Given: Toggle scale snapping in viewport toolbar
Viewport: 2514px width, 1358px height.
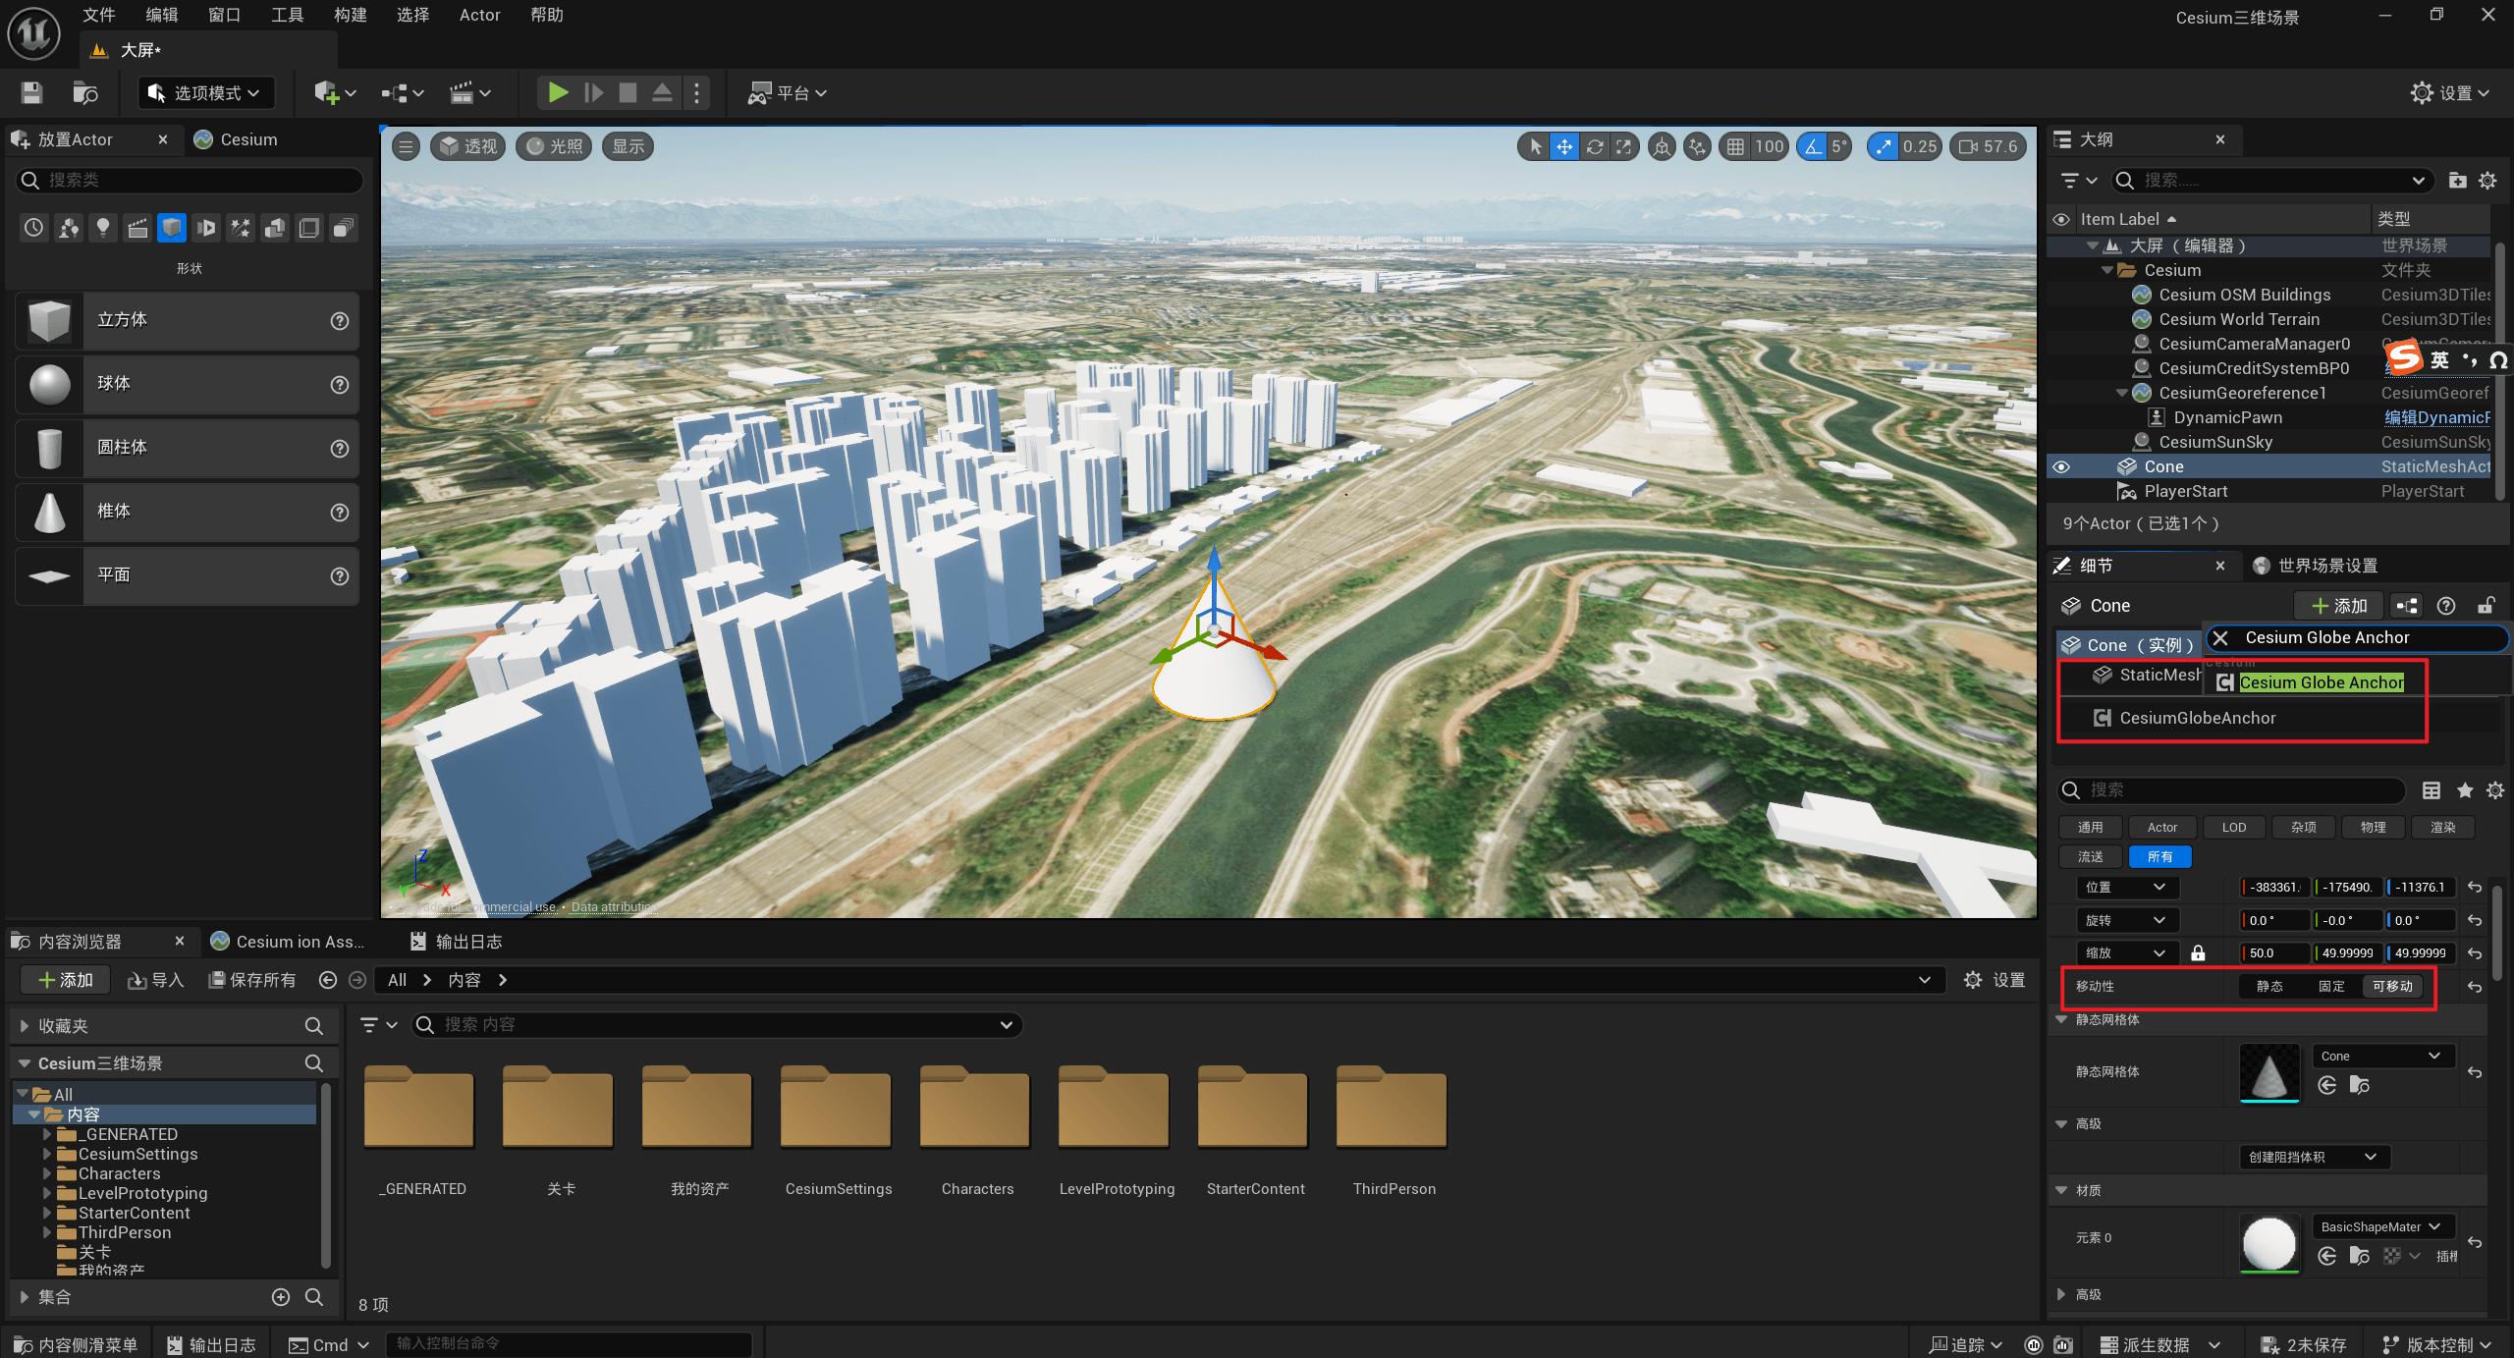Looking at the screenshot, I should point(1884,146).
